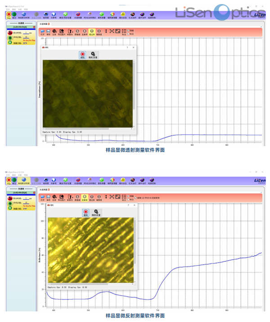The width and height of the screenshot is (270, 322).
Task: Toggle 透过率 transmittance mode in upper window
Action: tap(92, 32)
